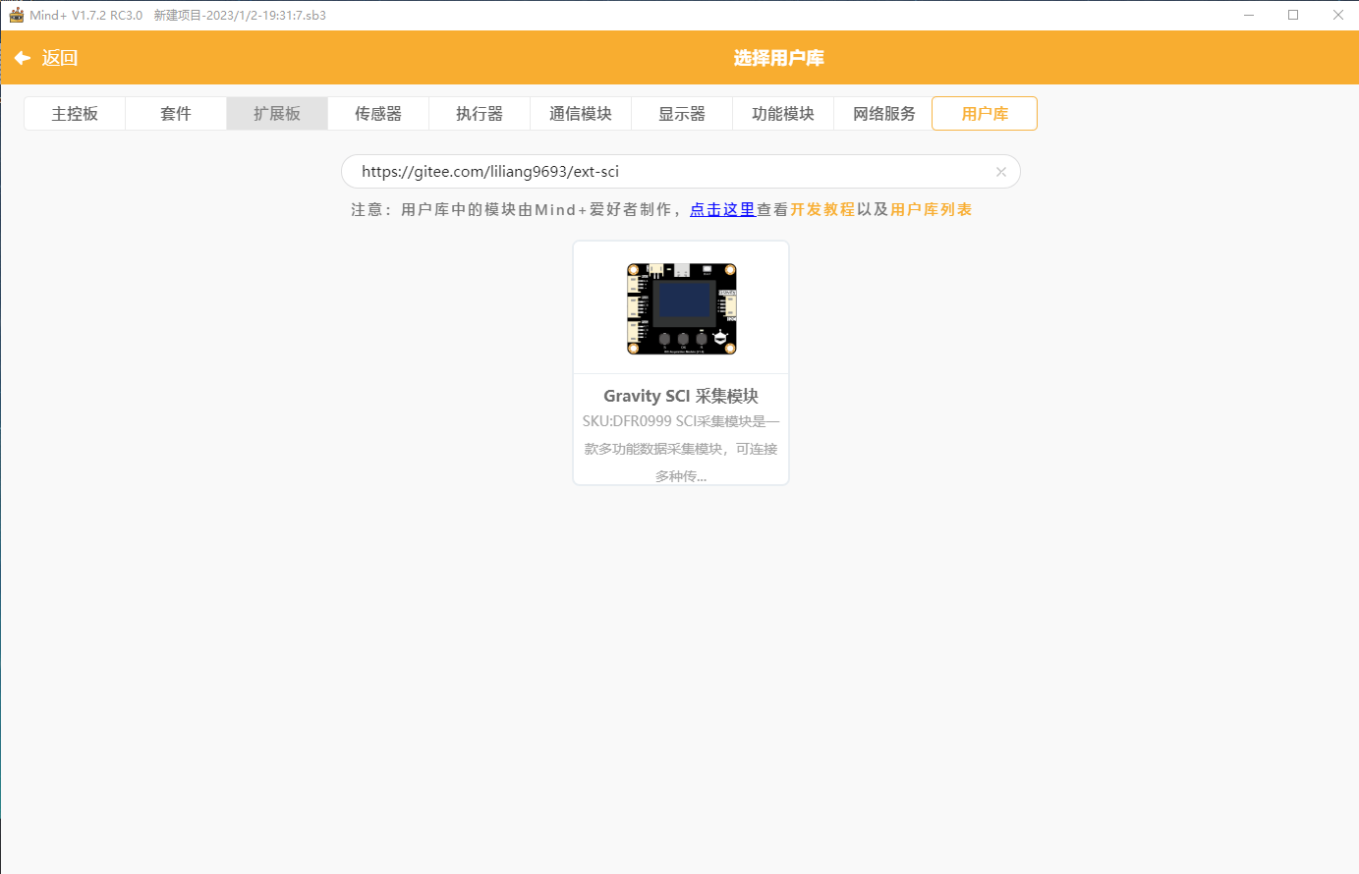Select the Gravity SCI board thumbnail image

[x=682, y=308]
